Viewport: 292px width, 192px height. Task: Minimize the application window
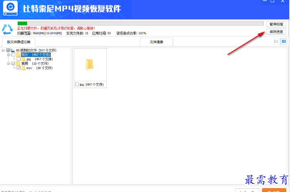point(265,1)
